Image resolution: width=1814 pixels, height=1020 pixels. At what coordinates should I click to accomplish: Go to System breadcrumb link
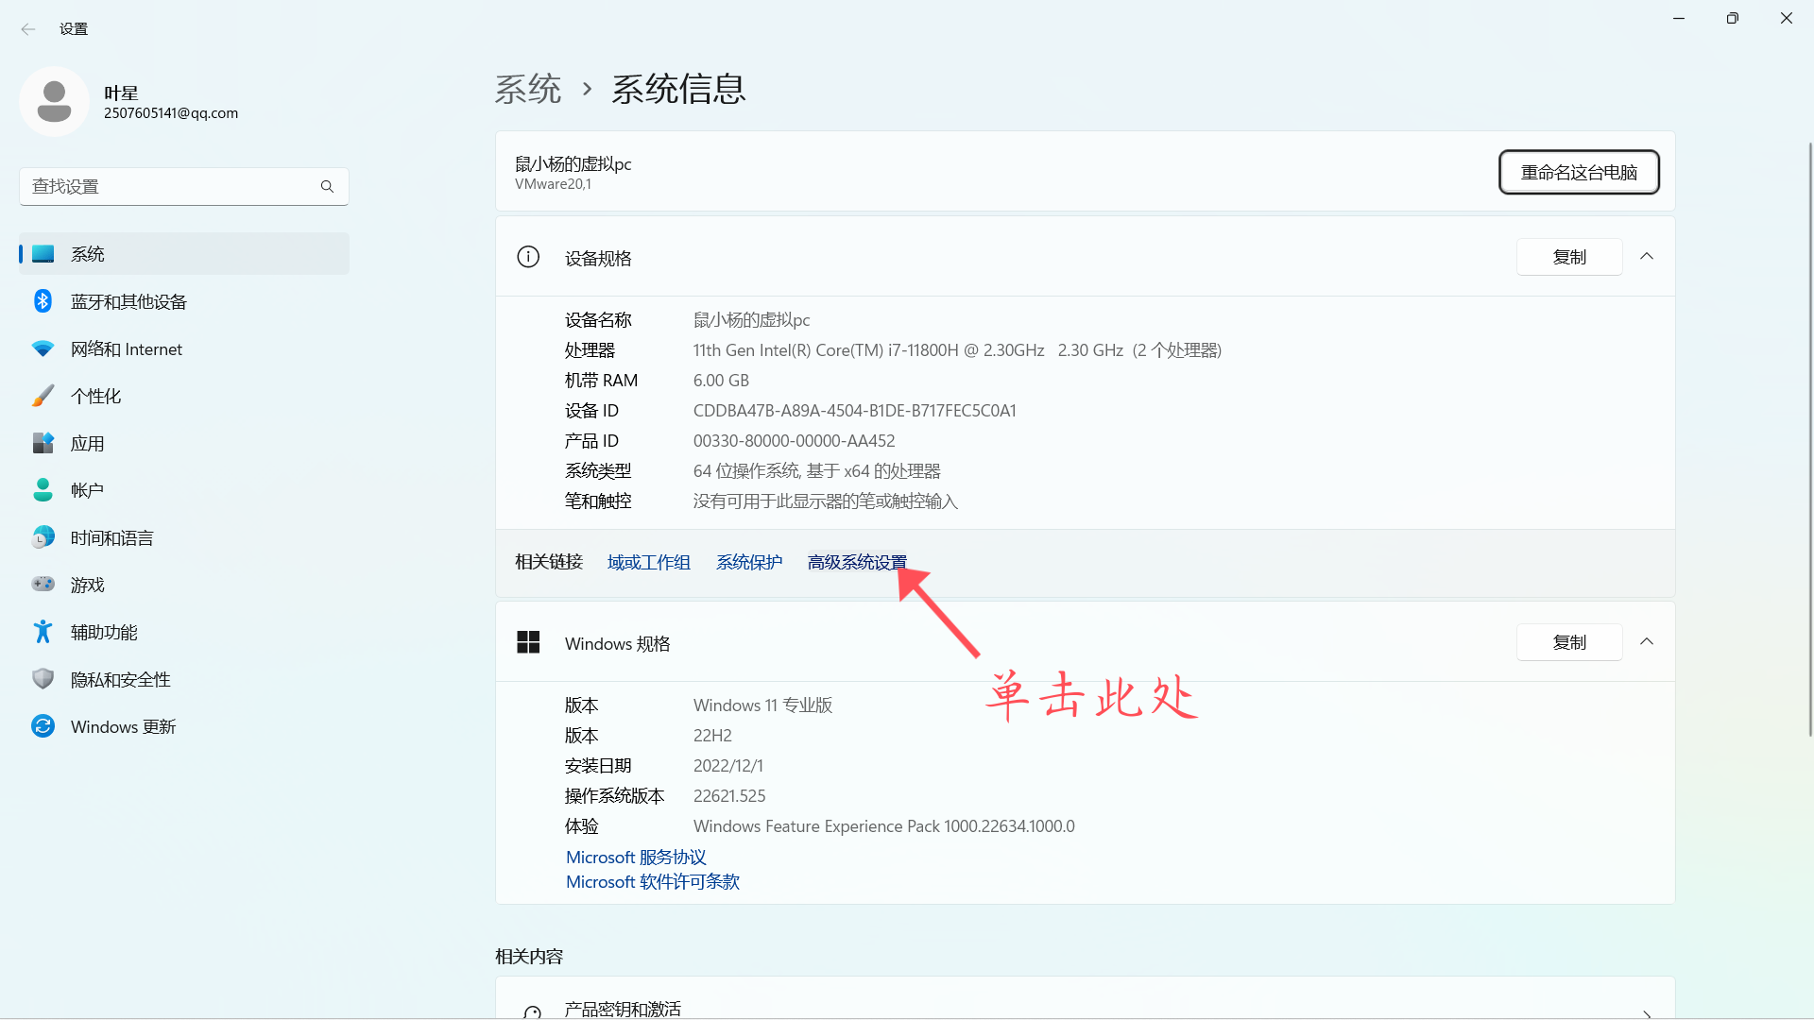(528, 90)
